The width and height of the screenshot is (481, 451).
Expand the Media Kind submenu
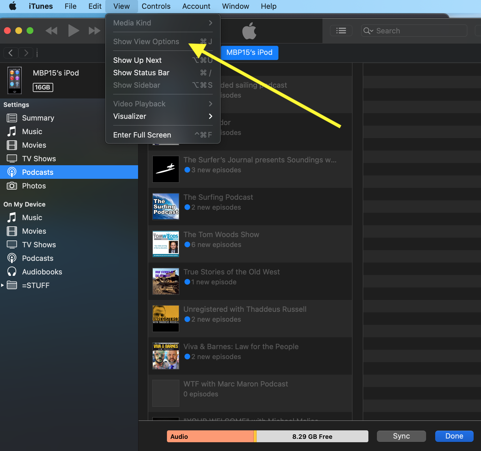point(163,23)
